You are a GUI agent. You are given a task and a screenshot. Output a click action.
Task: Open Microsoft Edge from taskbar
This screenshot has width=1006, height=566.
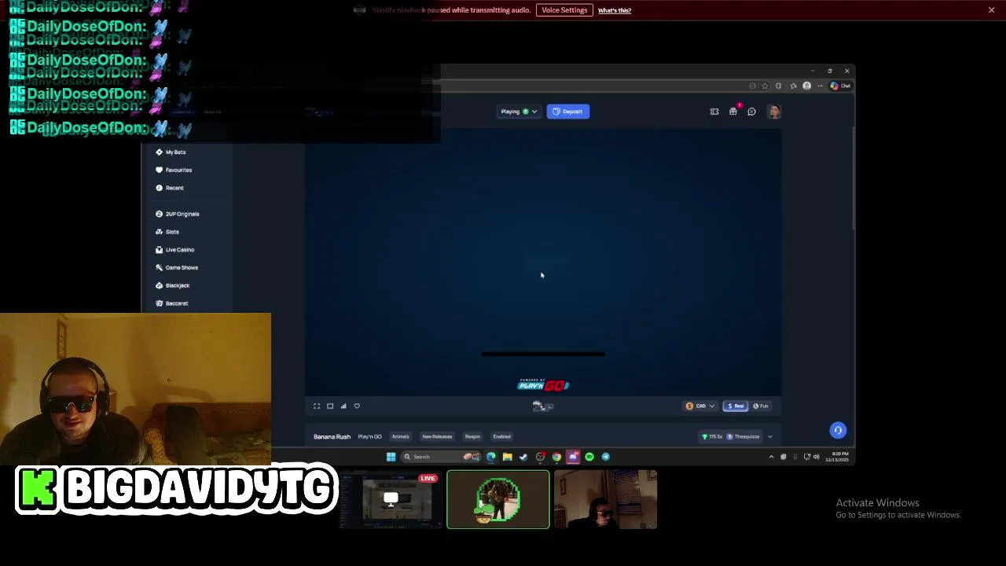(491, 457)
